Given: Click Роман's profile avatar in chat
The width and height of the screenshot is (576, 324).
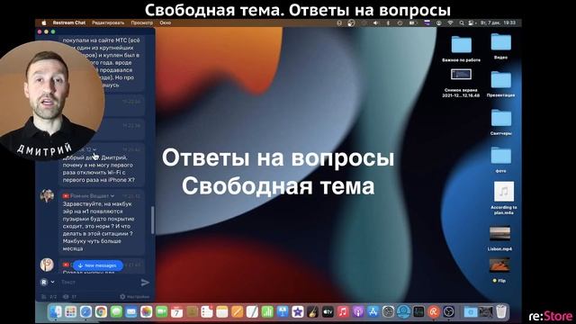Looking at the screenshot, I should coord(47,196).
